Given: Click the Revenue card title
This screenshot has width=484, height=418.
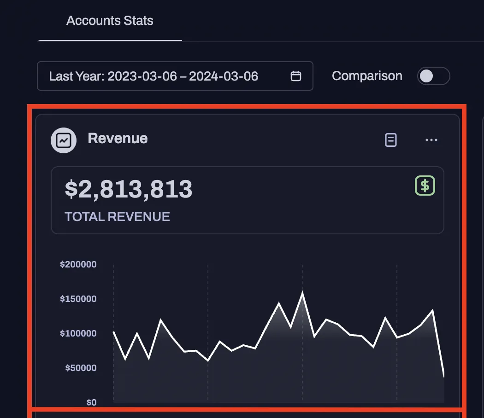Looking at the screenshot, I should click(118, 139).
